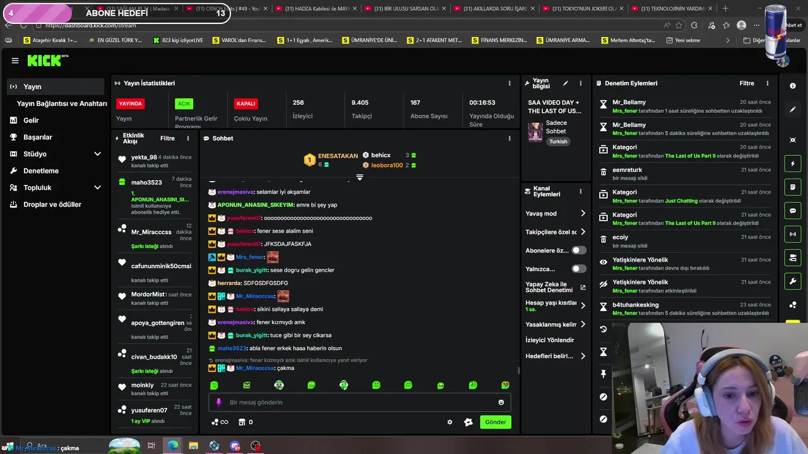Open three-dot menu of Sohbet panel
The height and width of the screenshot is (454, 808).
(x=509, y=138)
